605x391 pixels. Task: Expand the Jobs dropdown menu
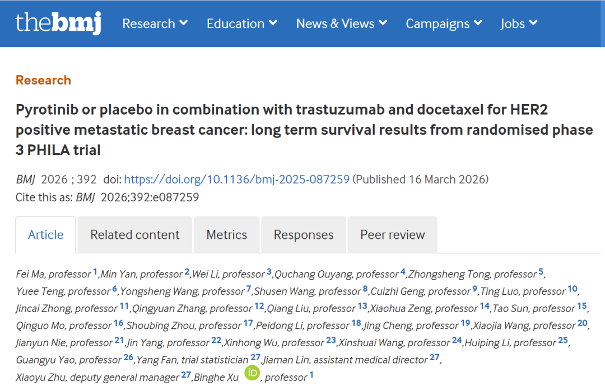tap(519, 23)
